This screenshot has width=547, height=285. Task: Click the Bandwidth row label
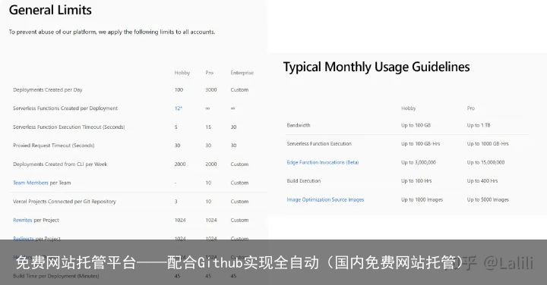(x=299, y=125)
